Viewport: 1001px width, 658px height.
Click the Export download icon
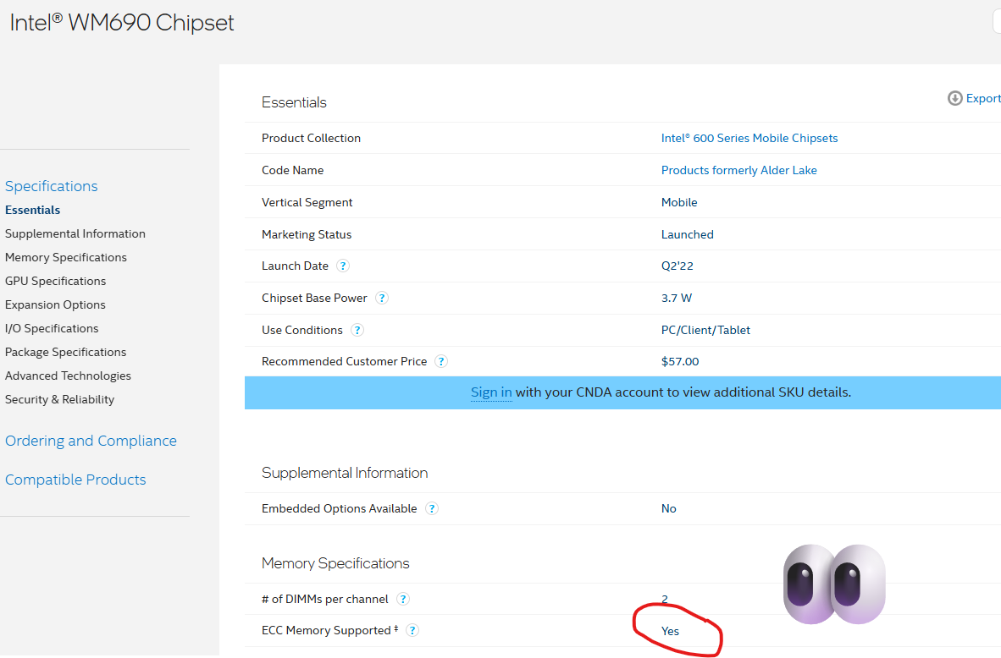[x=954, y=98]
